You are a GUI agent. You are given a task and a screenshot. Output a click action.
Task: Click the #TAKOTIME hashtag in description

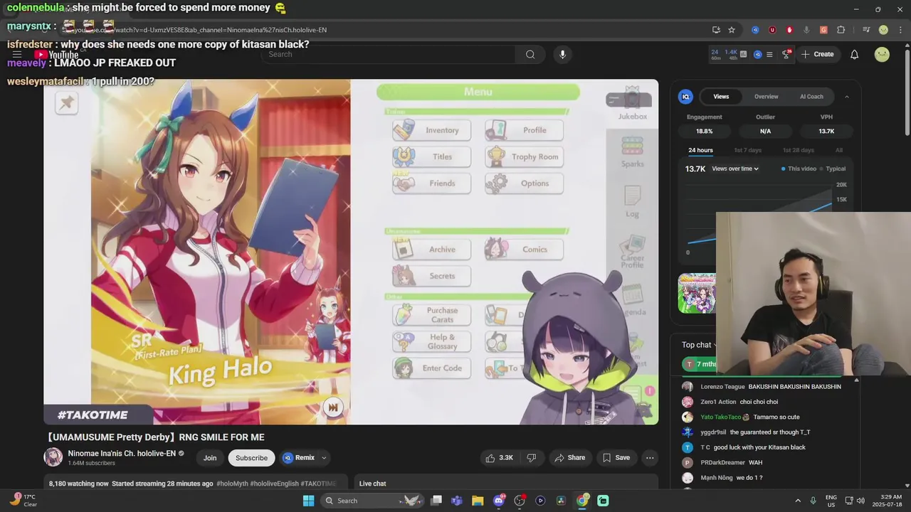click(319, 484)
